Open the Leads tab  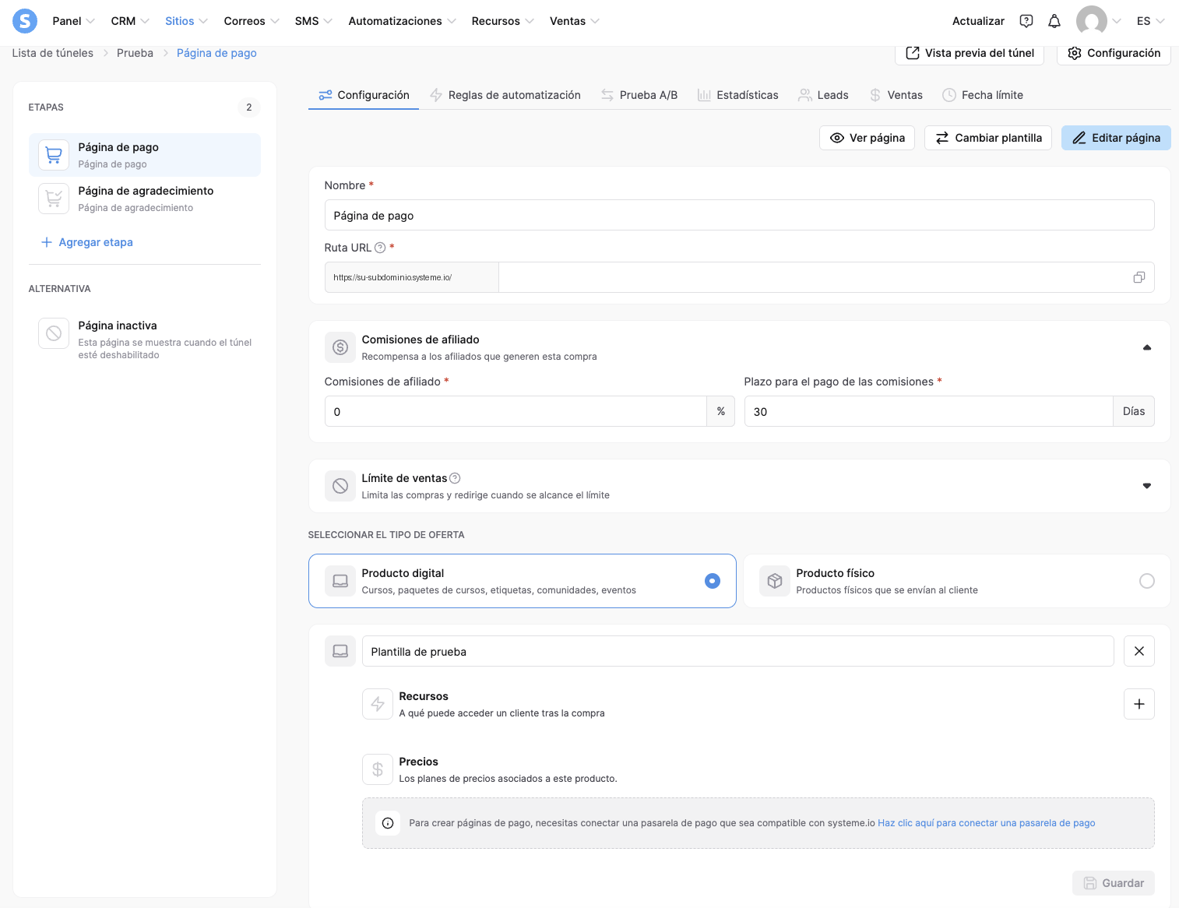tap(823, 95)
